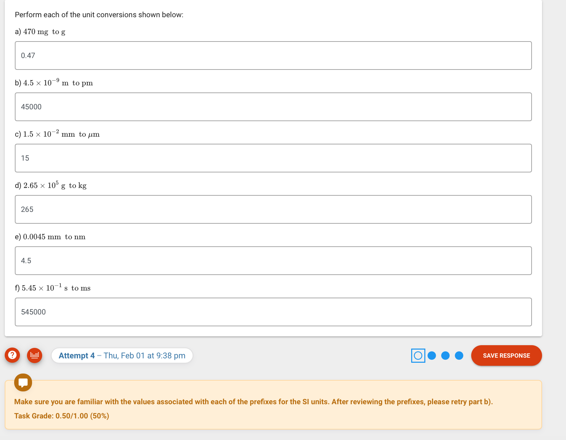This screenshot has width=566, height=440.
Task: Open the help question mark icon
Action: click(12, 355)
